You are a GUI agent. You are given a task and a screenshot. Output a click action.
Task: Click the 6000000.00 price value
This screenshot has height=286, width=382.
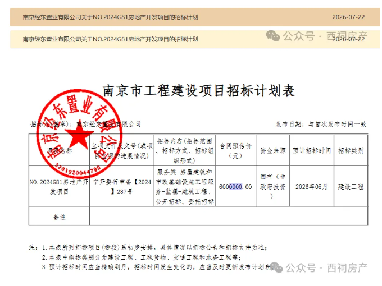pyautogui.click(x=235, y=187)
